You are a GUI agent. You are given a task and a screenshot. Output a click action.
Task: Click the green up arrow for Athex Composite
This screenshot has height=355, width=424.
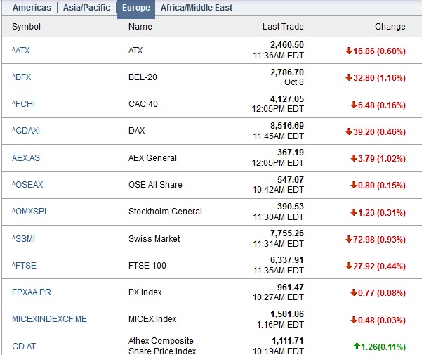(356, 346)
